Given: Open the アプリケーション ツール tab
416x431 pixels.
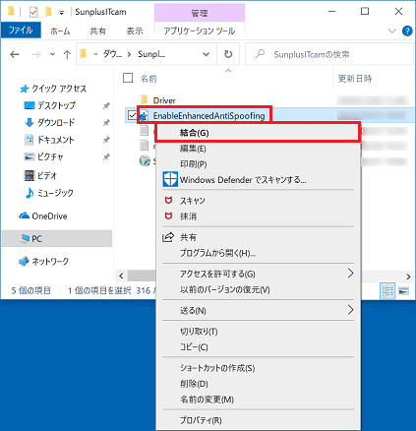Looking at the screenshot, I should click(200, 31).
